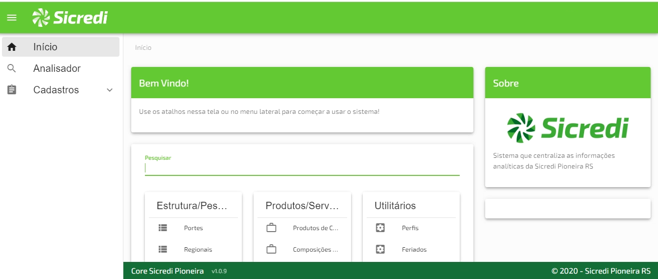658x279 pixels.
Task: Click the Core Sicredi Pioneira footer text
Action: pyautogui.click(x=167, y=271)
